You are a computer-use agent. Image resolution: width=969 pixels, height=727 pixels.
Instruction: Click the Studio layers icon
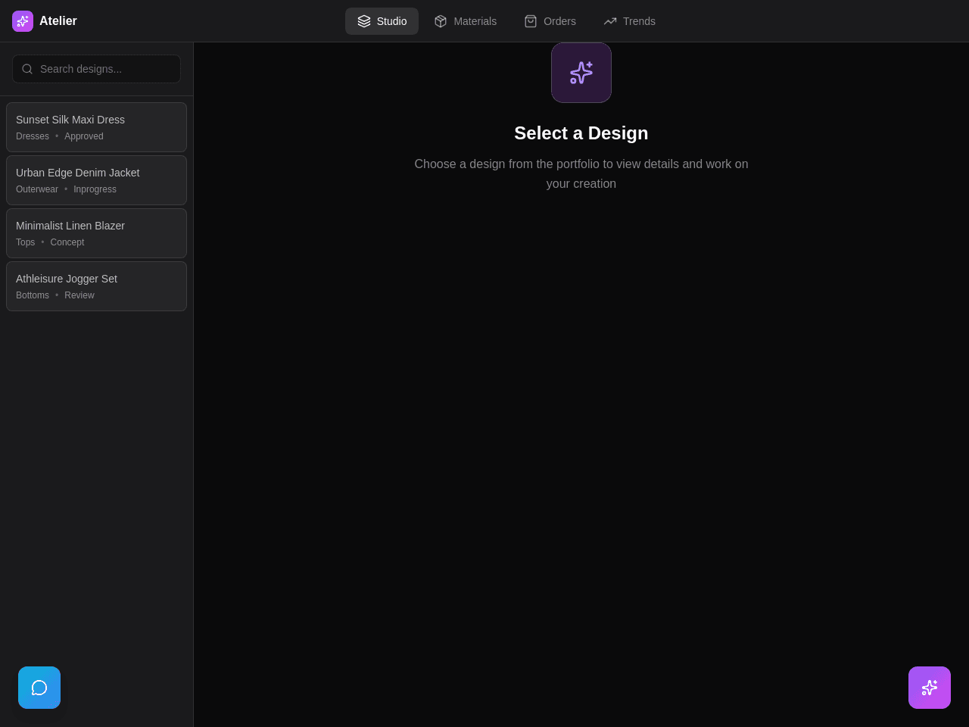[364, 21]
